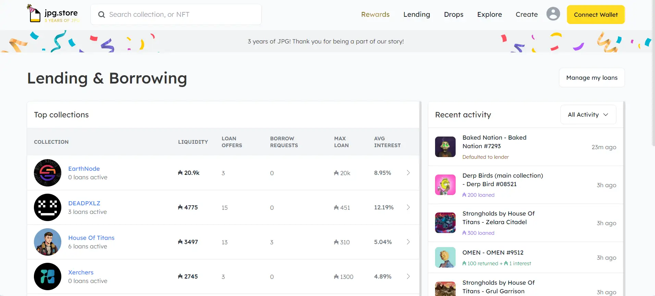The width and height of the screenshot is (655, 296).
Task: Select Explore in the top navigation
Action: (x=489, y=14)
